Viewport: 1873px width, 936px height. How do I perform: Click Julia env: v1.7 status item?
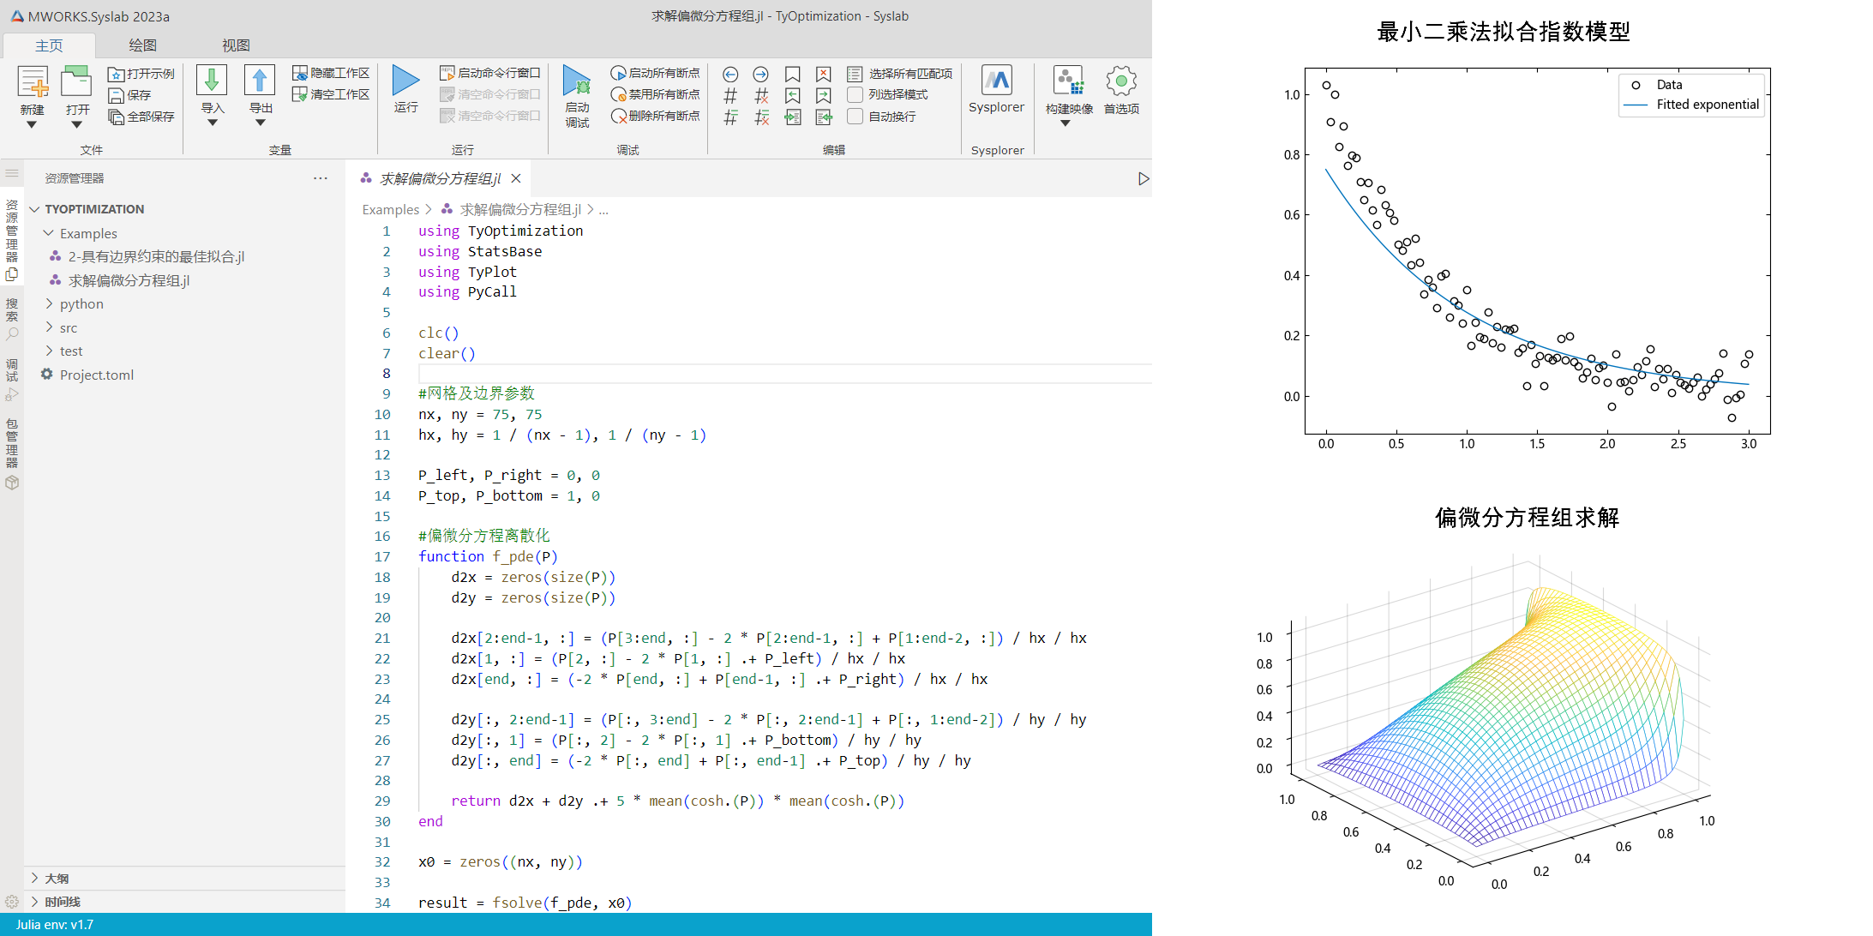click(55, 925)
